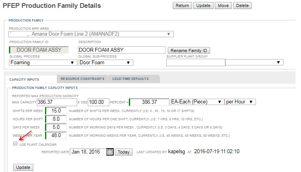Open the Global Sub-Process Door Foam dropdown

pyautogui.click(x=105, y=63)
